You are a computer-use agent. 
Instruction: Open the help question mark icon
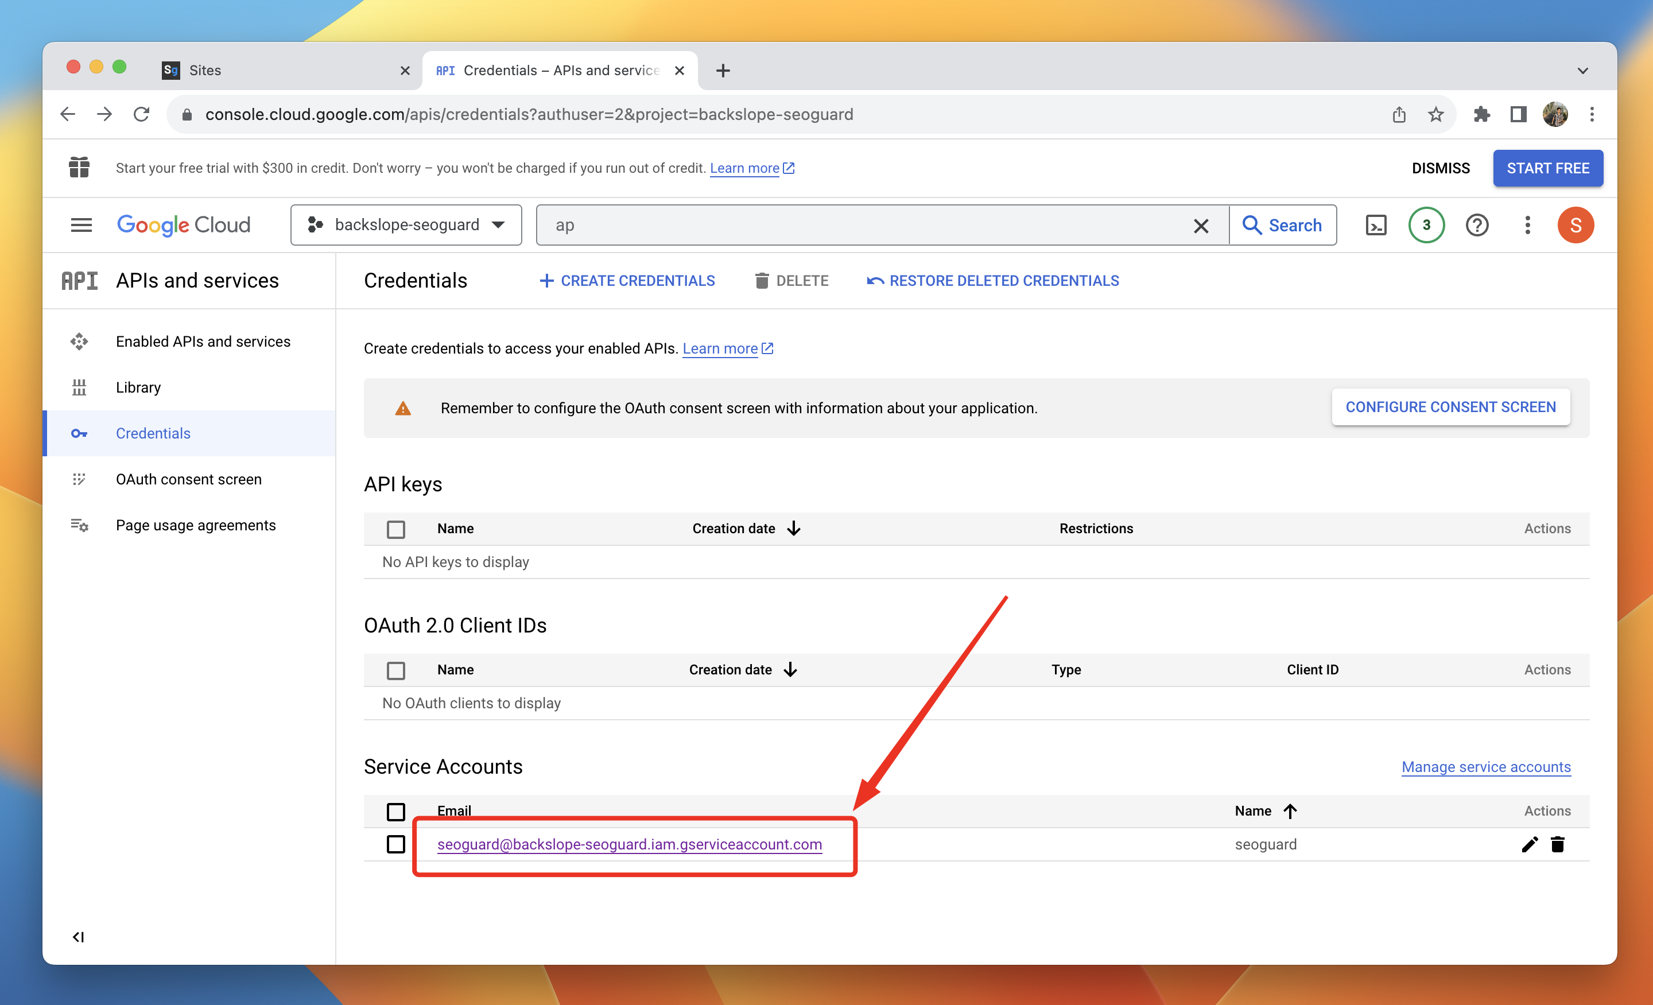coord(1477,226)
